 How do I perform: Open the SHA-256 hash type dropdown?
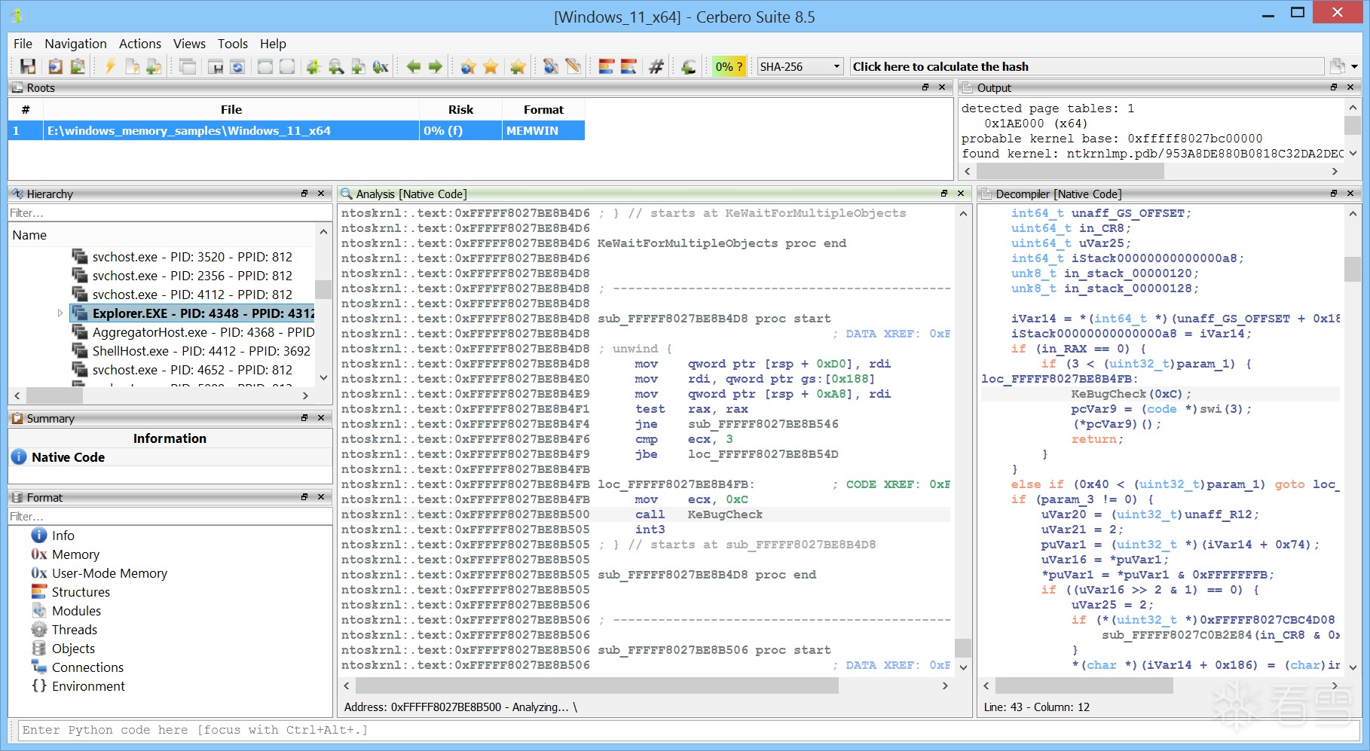pos(800,67)
